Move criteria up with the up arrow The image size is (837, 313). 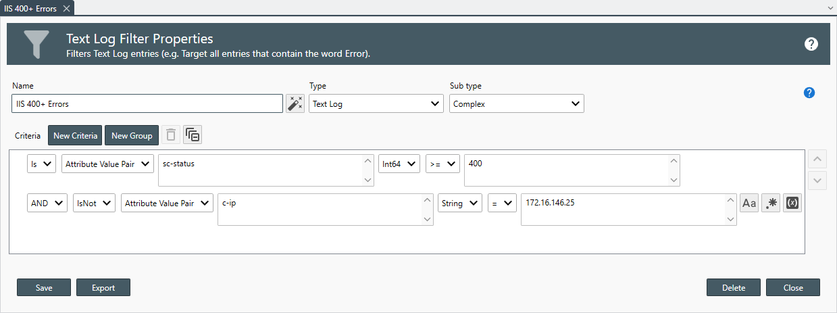point(817,160)
